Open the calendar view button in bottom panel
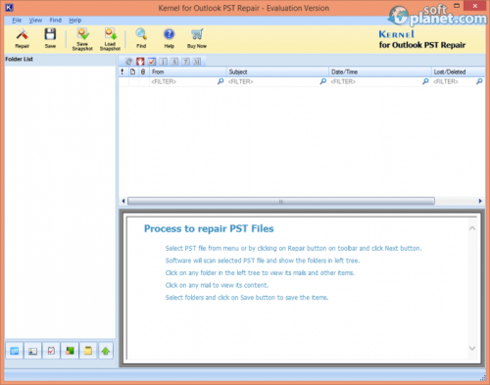Viewport: 490px width, 385px height. tap(15, 351)
